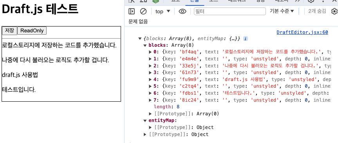Click the 'Draft.js 테스트' page heading
Image resolution: width=338 pixels, height=143 pixels.
[x=40, y=9]
